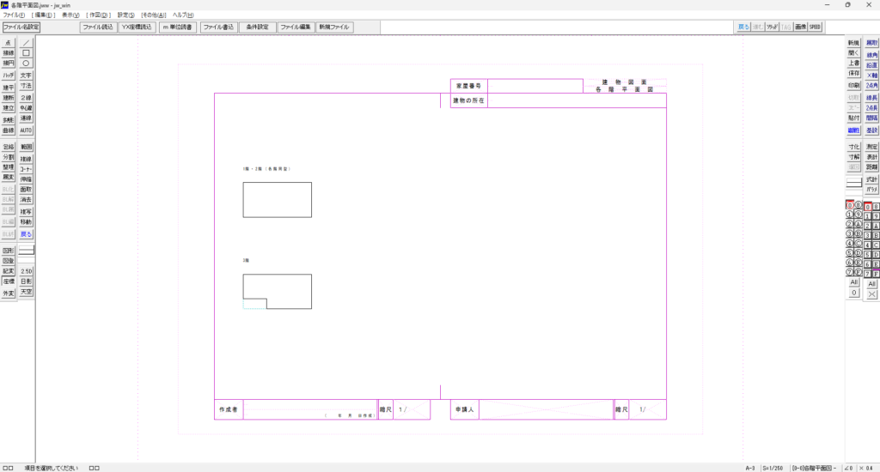Click the 保存 save button
This screenshot has width=880, height=472.
[853, 74]
